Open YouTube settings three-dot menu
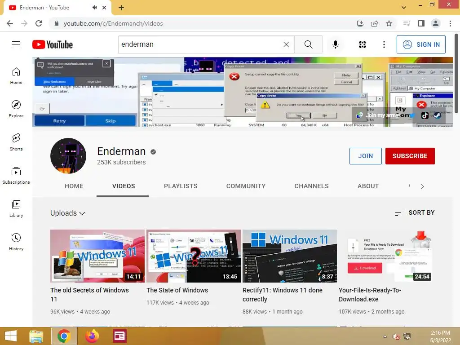The width and height of the screenshot is (460, 345). point(384,44)
